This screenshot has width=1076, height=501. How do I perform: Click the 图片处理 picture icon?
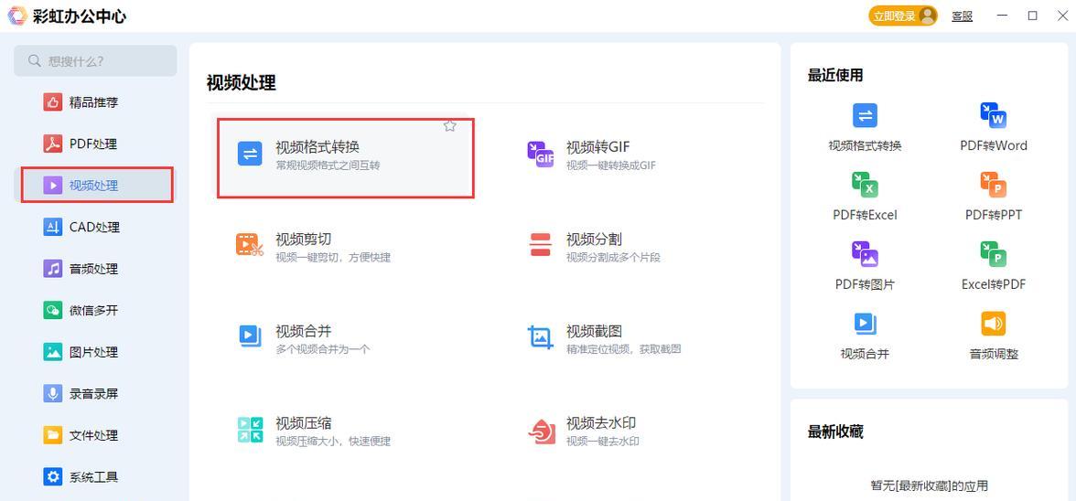point(53,352)
